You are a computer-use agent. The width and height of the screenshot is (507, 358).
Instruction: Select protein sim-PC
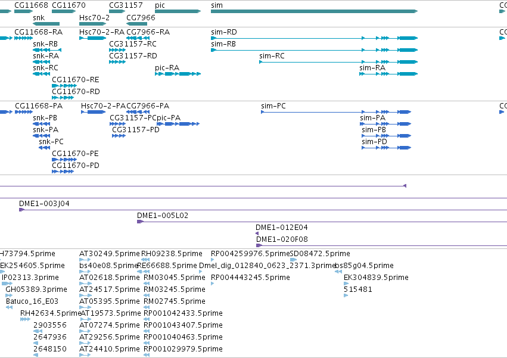click(336, 112)
